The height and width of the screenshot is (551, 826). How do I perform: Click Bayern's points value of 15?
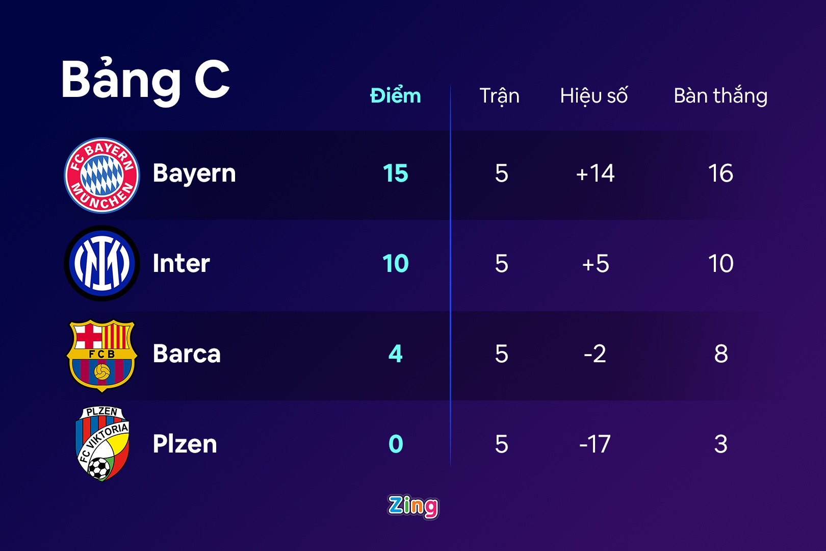pyautogui.click(x=396, y=173)
